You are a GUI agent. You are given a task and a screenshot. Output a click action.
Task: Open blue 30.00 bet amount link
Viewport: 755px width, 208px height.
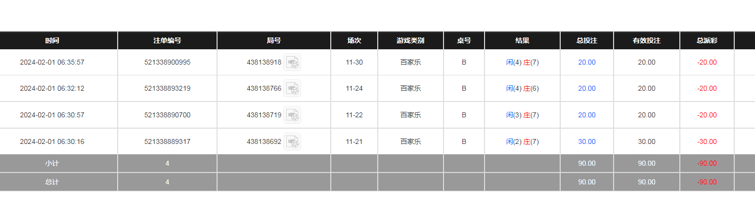click(587, 141)
